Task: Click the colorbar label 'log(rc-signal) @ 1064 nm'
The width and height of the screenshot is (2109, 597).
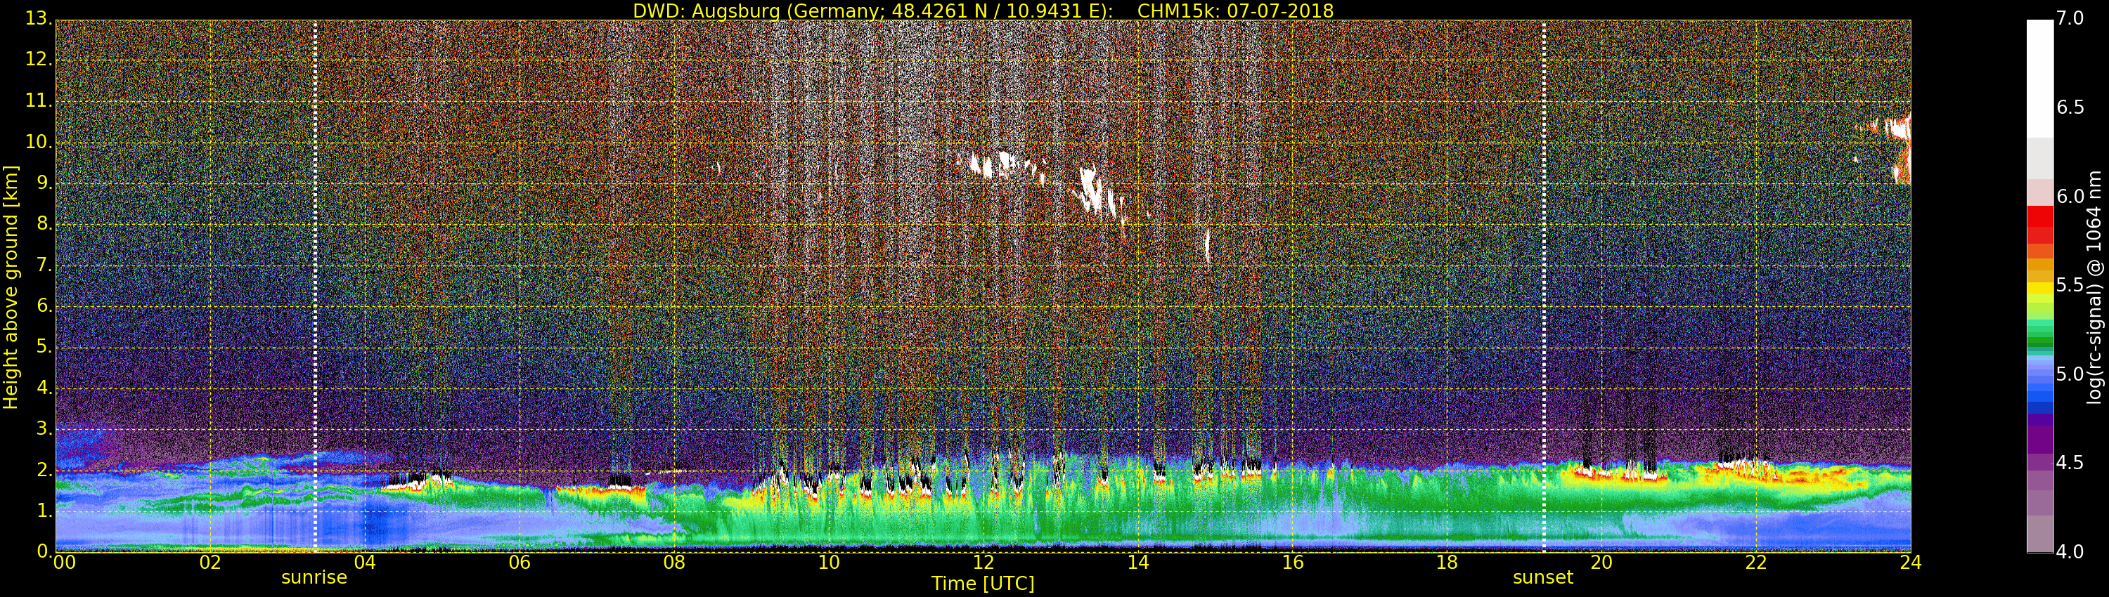Action: tap(2094, 287)
